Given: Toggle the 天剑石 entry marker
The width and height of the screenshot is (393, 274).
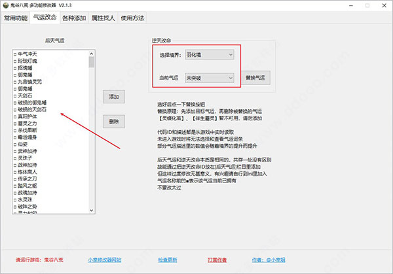Looking at the screenshot, I should tap(14, 95).
